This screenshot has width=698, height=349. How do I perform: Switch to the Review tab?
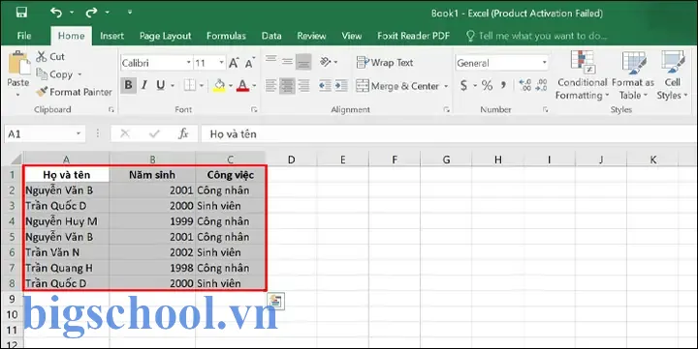[311, 36]
